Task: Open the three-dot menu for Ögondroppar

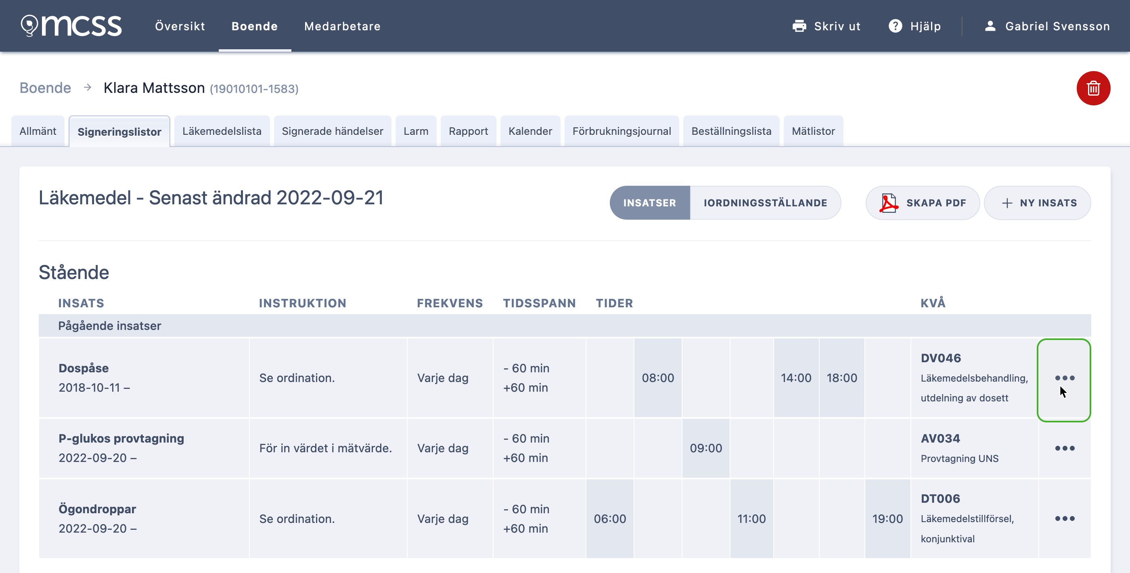Action: pyautogui.click(x=1065, y=518)
